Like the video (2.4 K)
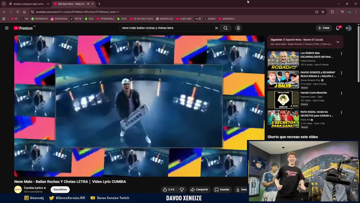Screen dimensions: 360x203 (169, 189)
